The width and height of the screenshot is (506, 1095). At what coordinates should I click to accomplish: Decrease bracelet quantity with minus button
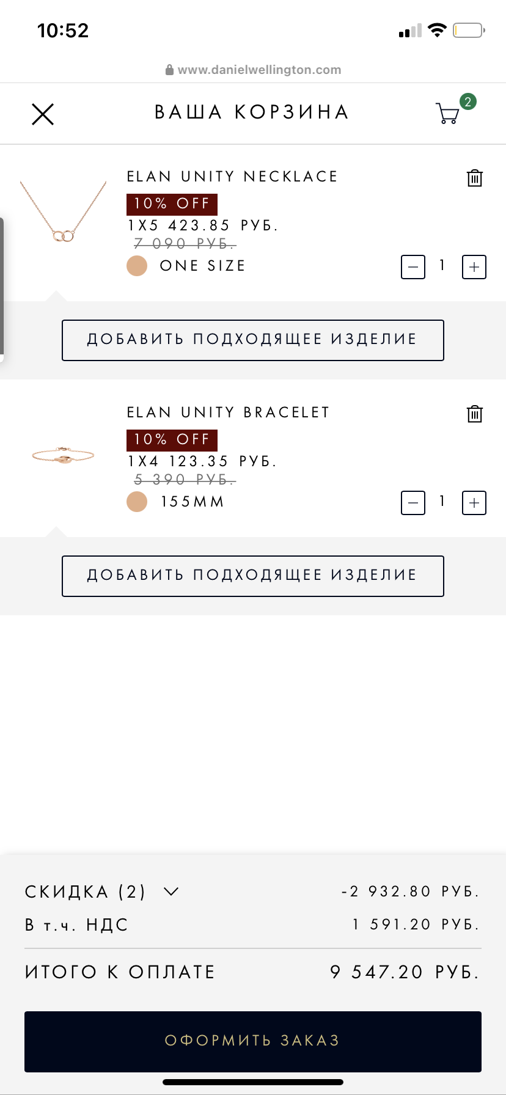pyautogui.click(x=413, y=503)
